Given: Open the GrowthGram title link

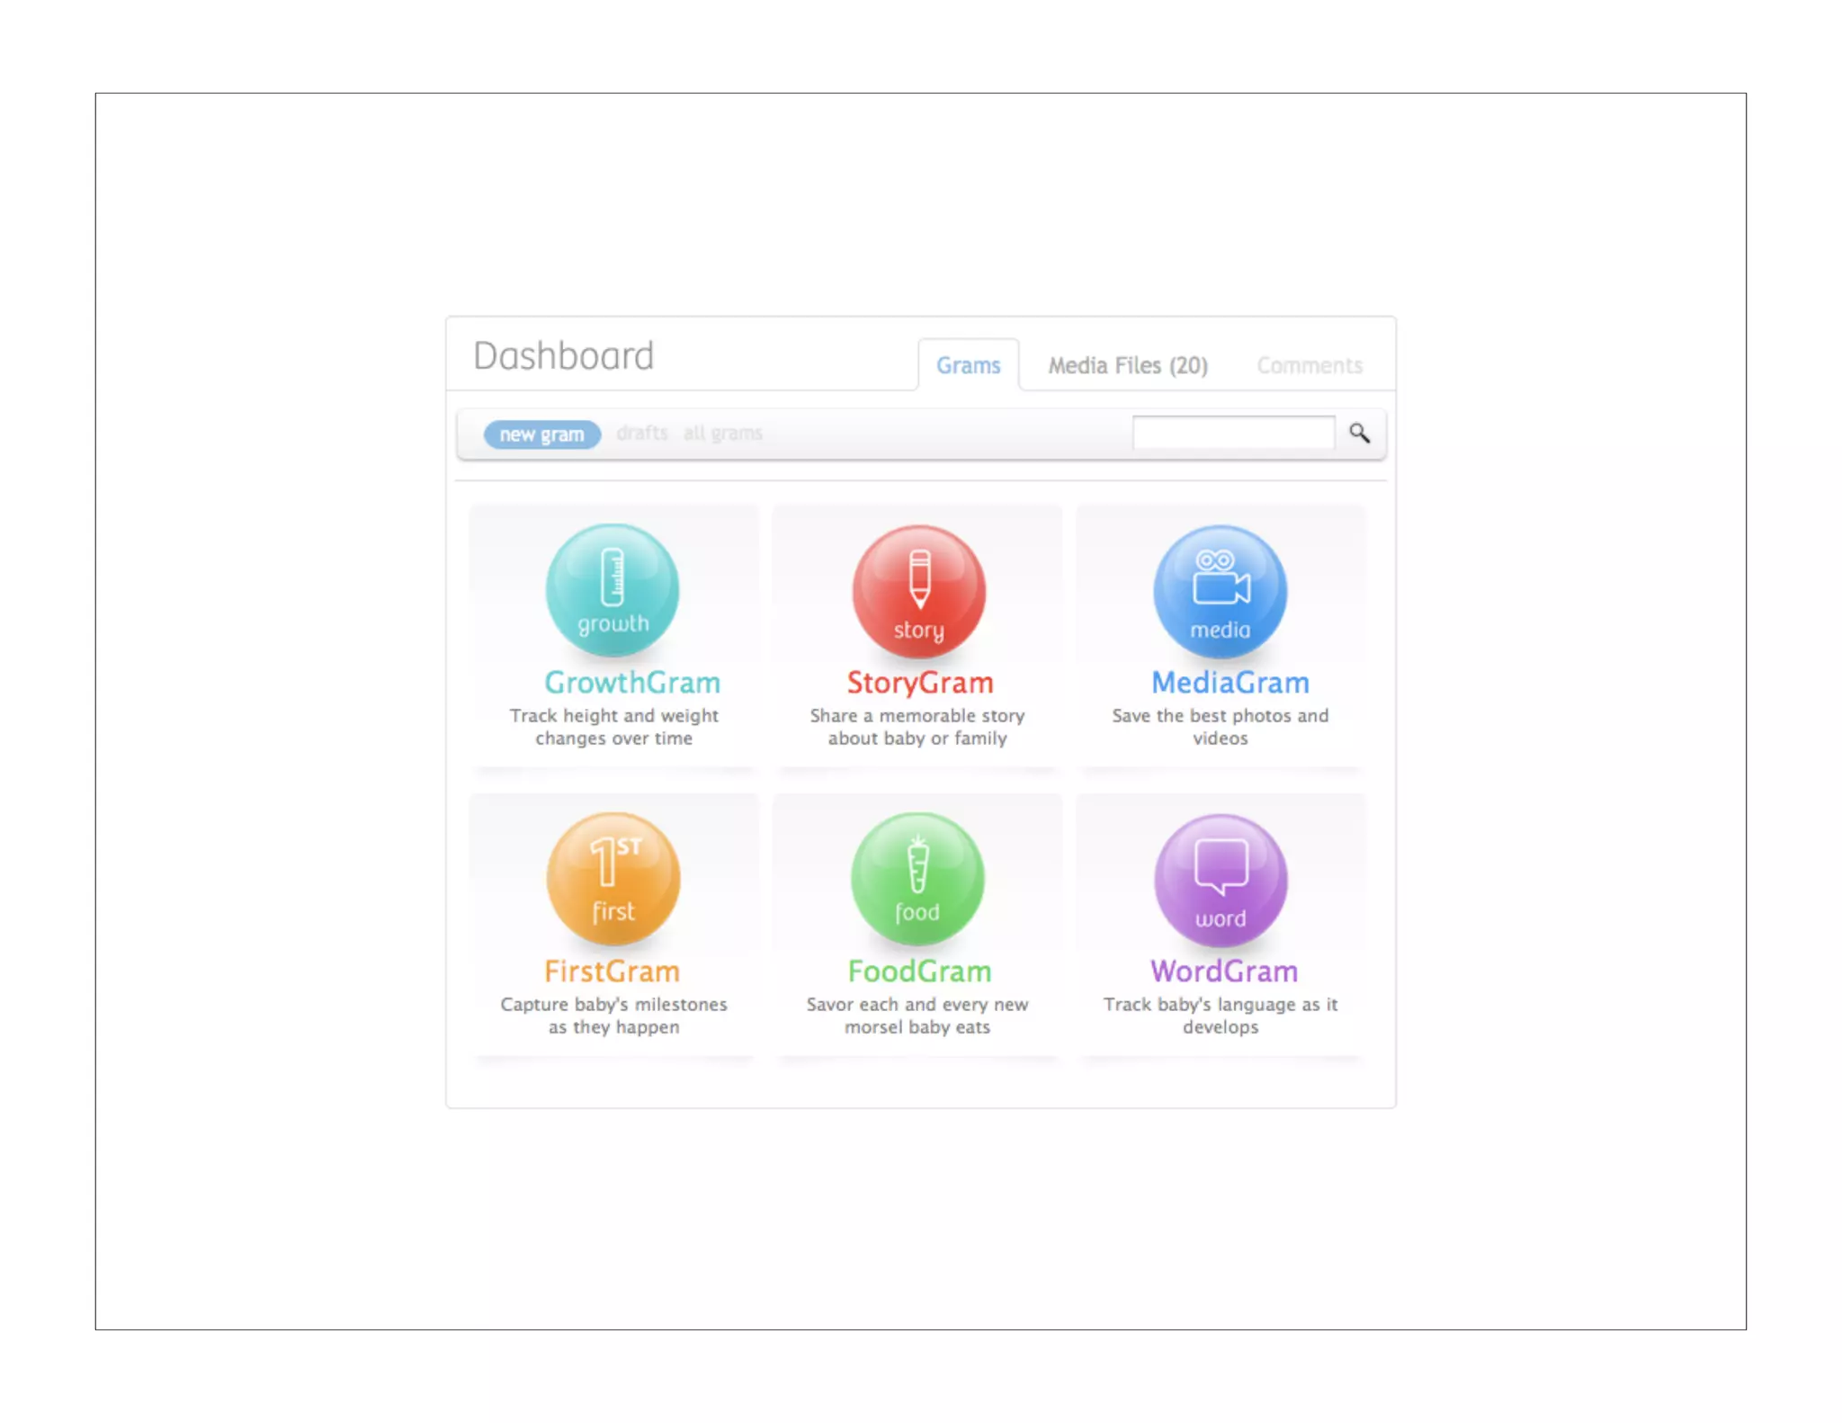Looking at the screenshot, I should tap(632, 683).
